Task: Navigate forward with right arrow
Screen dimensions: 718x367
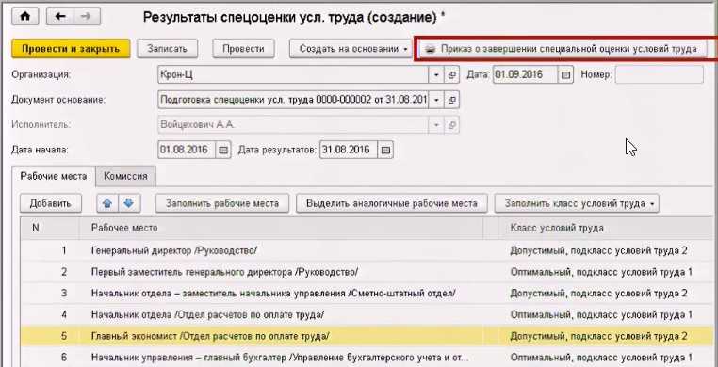Action: point(87,17)
